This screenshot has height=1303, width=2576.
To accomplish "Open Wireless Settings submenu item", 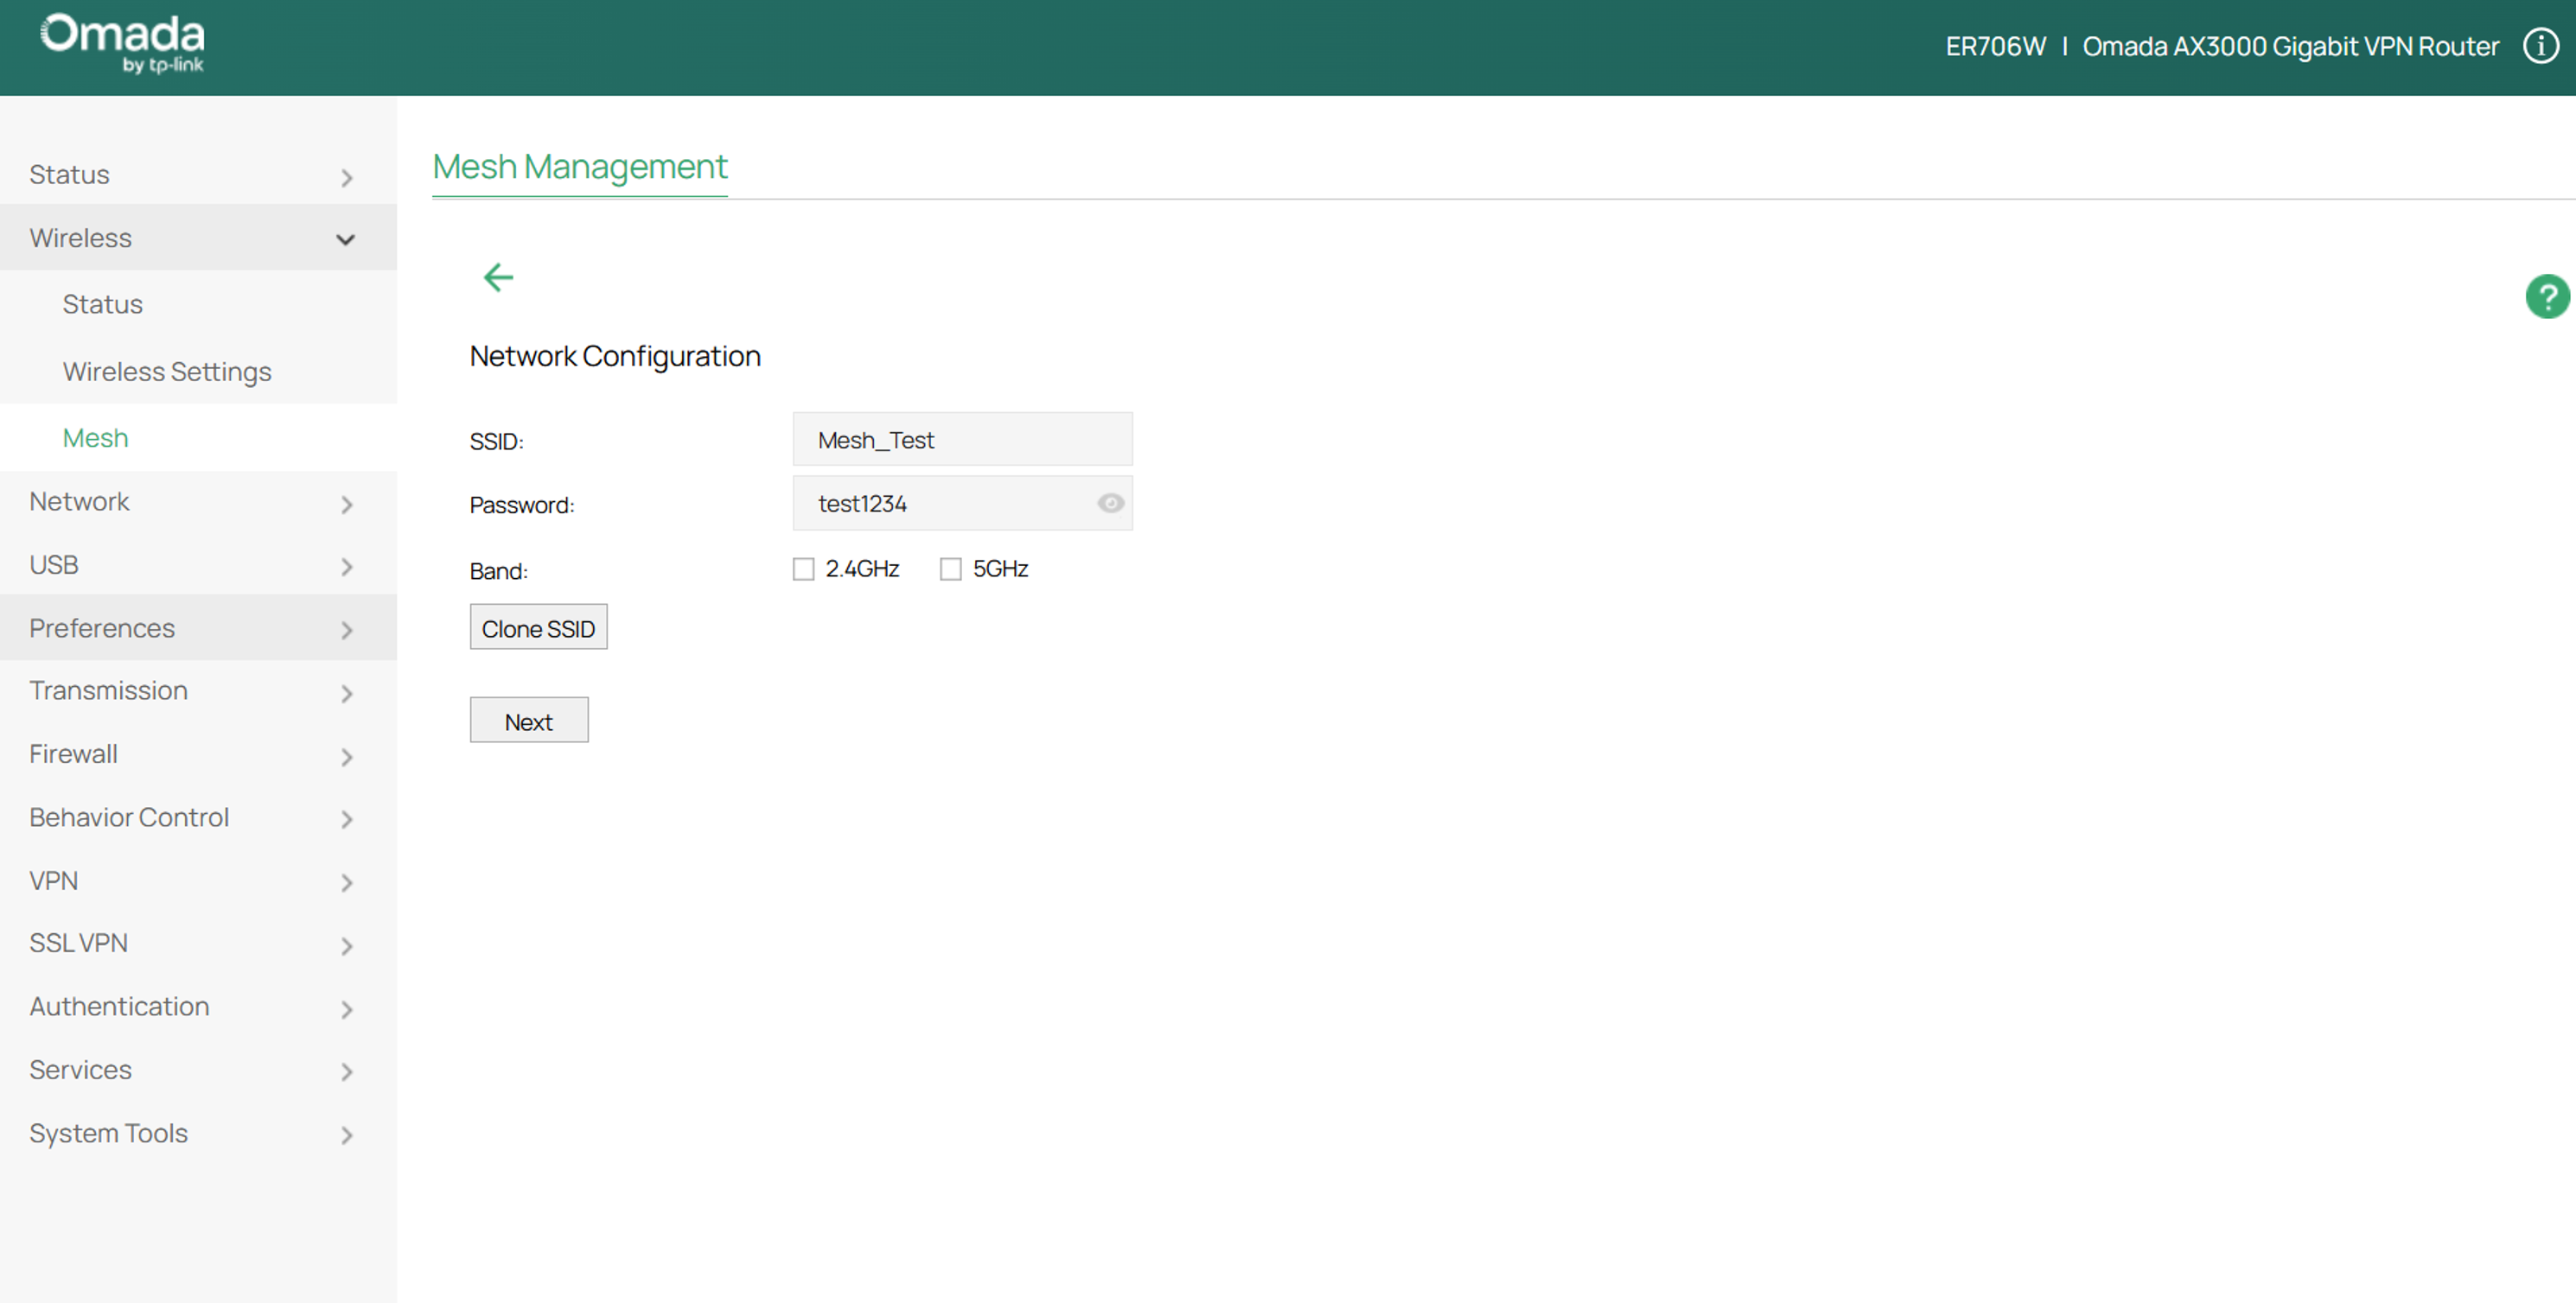I will (167, 372).
